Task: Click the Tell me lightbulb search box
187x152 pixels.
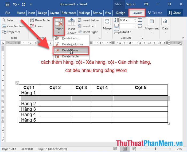Action: coord(155,13)
